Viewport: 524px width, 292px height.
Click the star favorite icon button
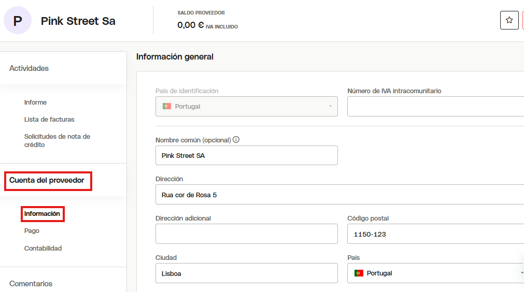[x=509, y=20]
